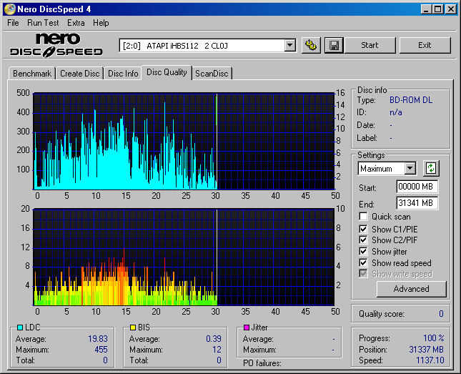461x374 pixels.
Task: Toggle Show read speed checkbox
Action: click(363, 262)
